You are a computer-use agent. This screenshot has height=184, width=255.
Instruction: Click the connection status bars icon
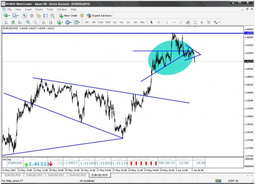pyautogui.click(x=218, y=181)
